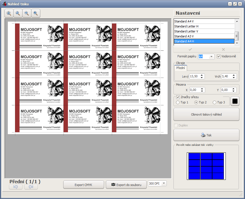Screen dimensions: 245x199
Task: Click the preset list scrollbar up arrow
Action: tap(237, 21)
